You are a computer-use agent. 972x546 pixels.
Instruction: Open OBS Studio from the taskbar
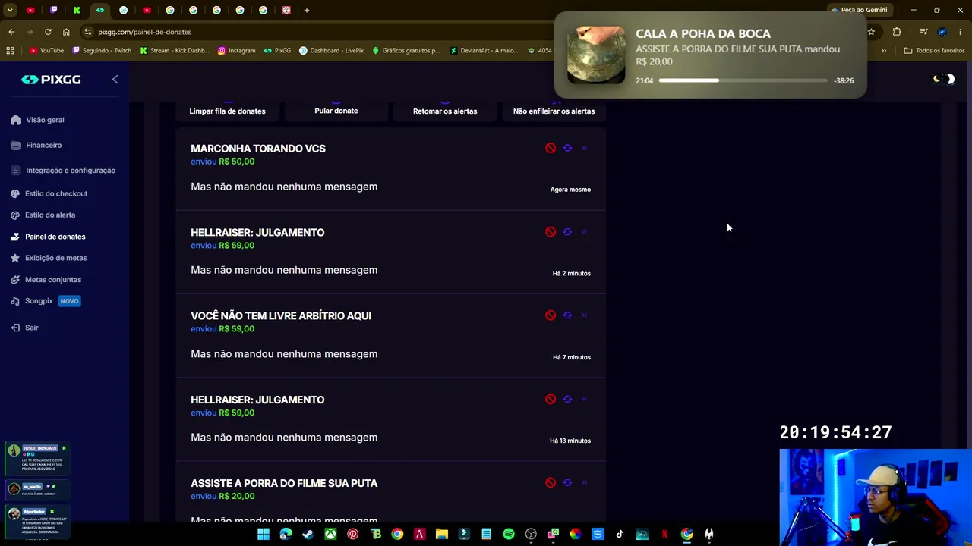point(531,535)
